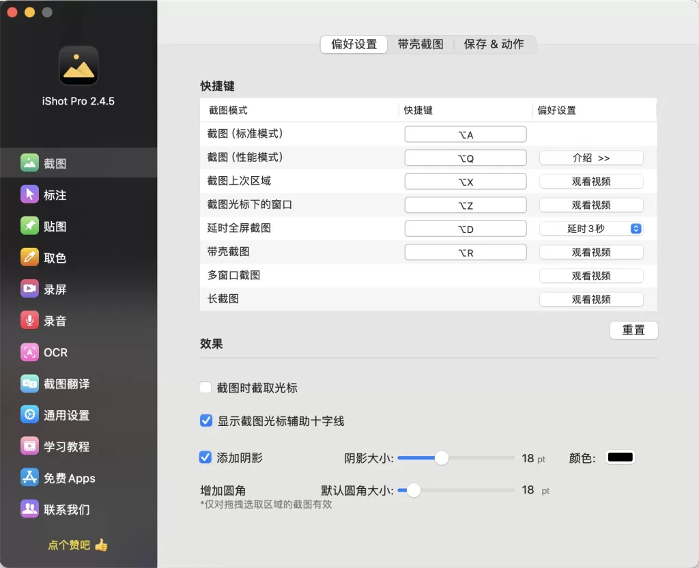Switch to the 保存 & 动作 tab

click(x=494, y=44)
